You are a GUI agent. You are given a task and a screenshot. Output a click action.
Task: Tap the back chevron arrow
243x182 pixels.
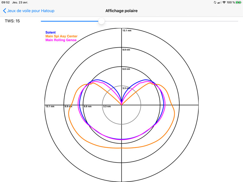point(4,11)
